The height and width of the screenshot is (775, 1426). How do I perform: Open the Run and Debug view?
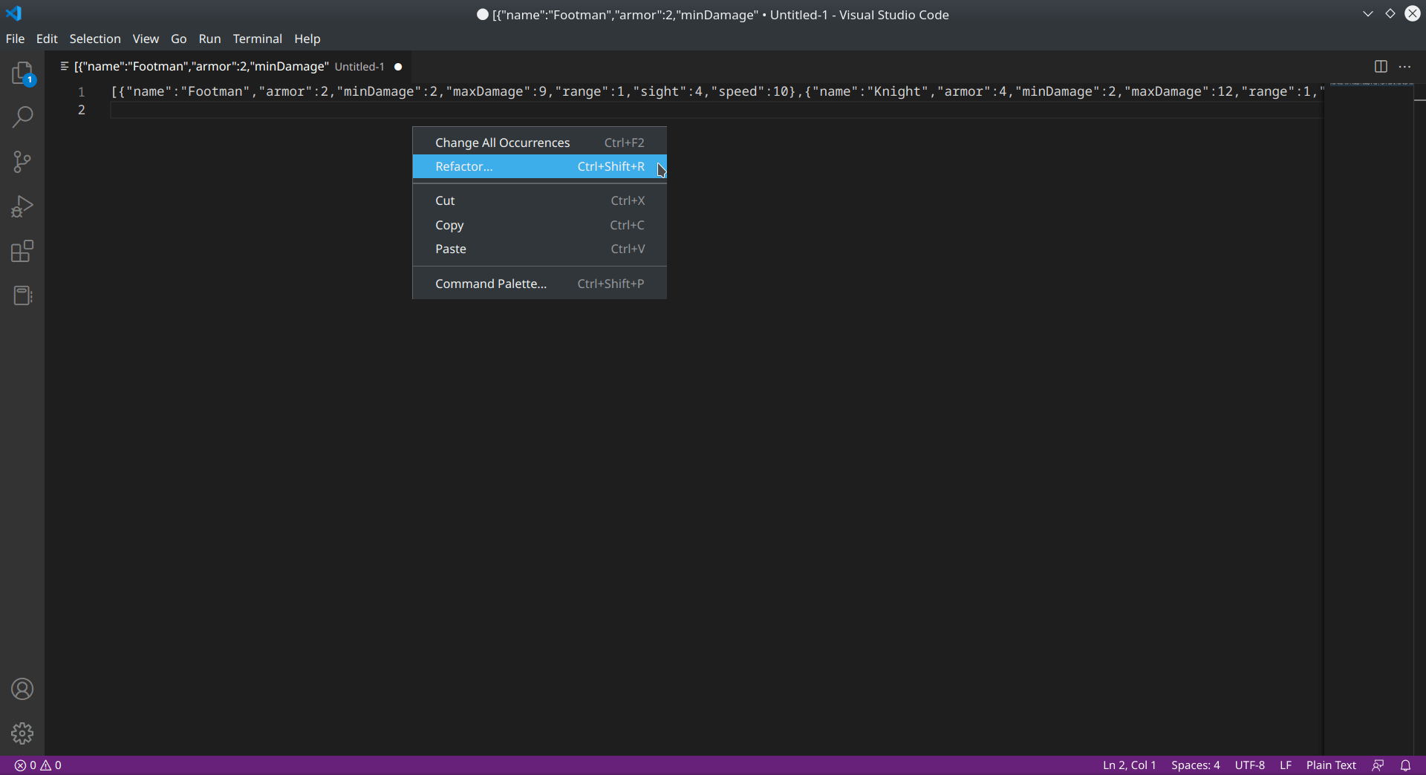[x=22, y=206]
